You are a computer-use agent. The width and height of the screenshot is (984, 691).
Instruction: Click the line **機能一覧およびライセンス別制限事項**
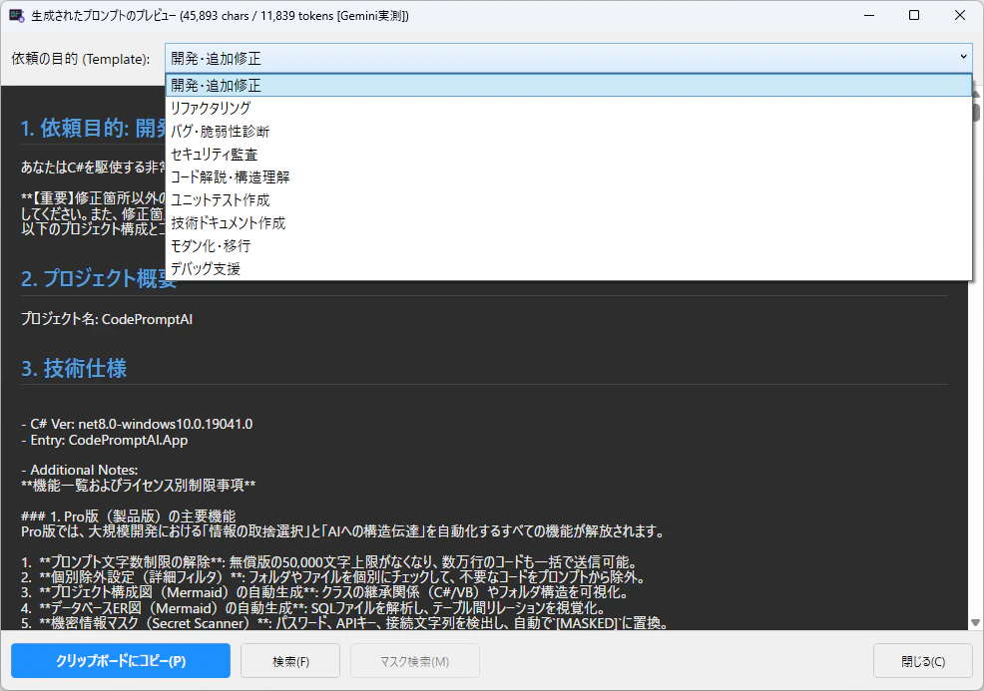click(x=138, y=486)
